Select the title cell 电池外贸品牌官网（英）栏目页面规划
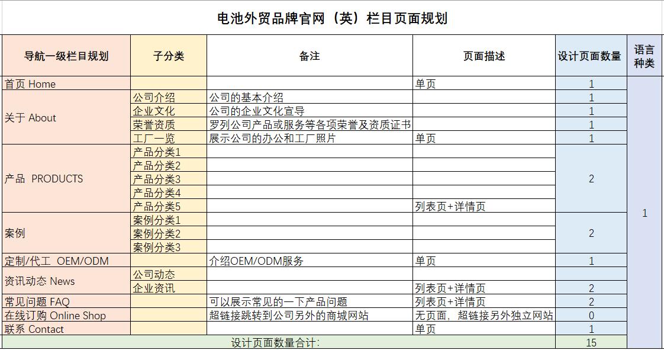The width and height of the screenshot is (664, 350). (x=331, y=17)
